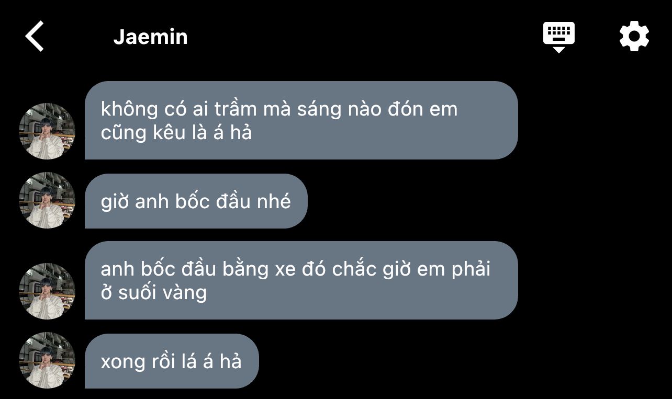Image resolution: width=672 pixels, height=399 pixels.
Task: Open avatar beside 'giờ anh bốc đầu nhé'
Action: pos(47,200)
